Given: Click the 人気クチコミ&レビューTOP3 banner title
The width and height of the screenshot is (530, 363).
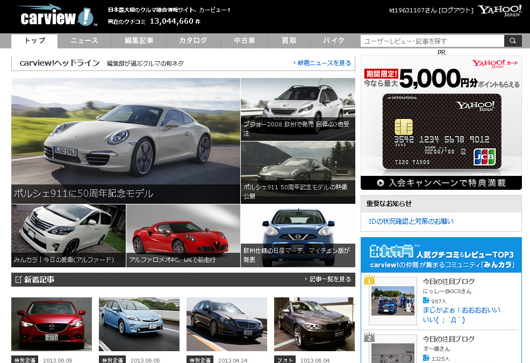Looking at the screenshot, I should coord(465,254).
